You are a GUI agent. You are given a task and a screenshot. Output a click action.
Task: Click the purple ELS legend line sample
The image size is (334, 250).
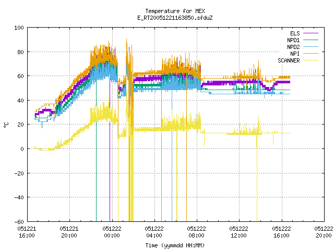[311, 33]
